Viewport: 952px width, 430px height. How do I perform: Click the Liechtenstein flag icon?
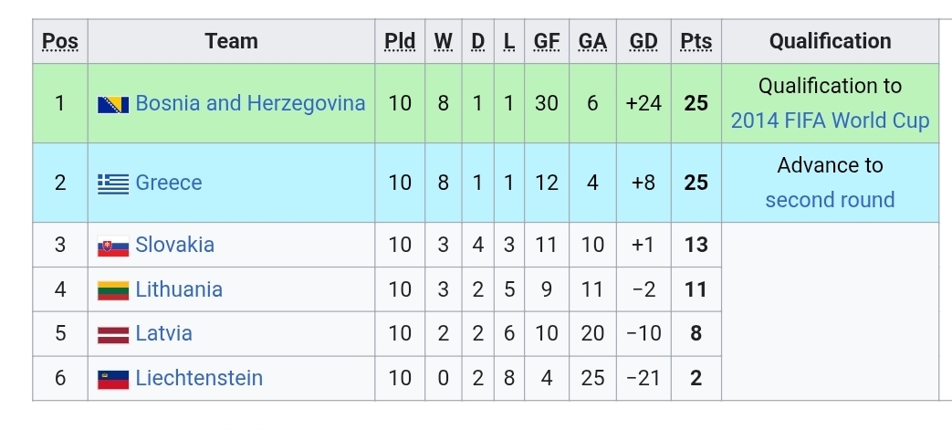point(113,379)
